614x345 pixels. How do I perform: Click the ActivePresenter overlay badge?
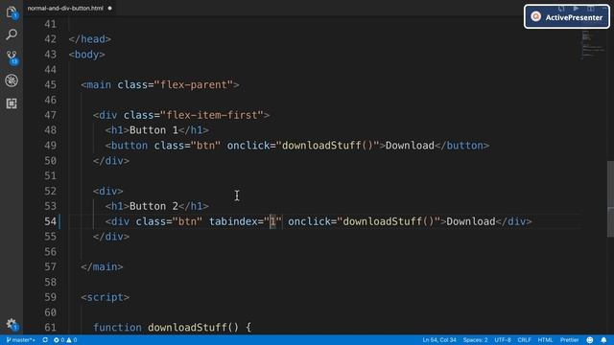(x=567, y=17)
